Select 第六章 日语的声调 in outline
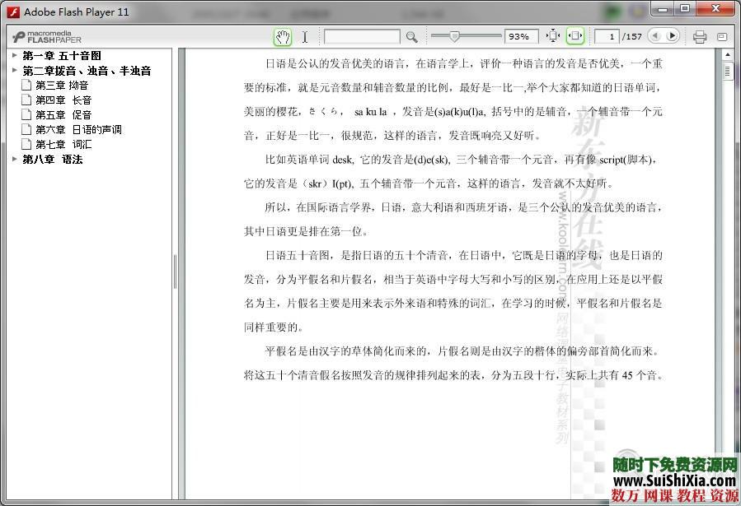741x506 pixels. pos(77,130)
